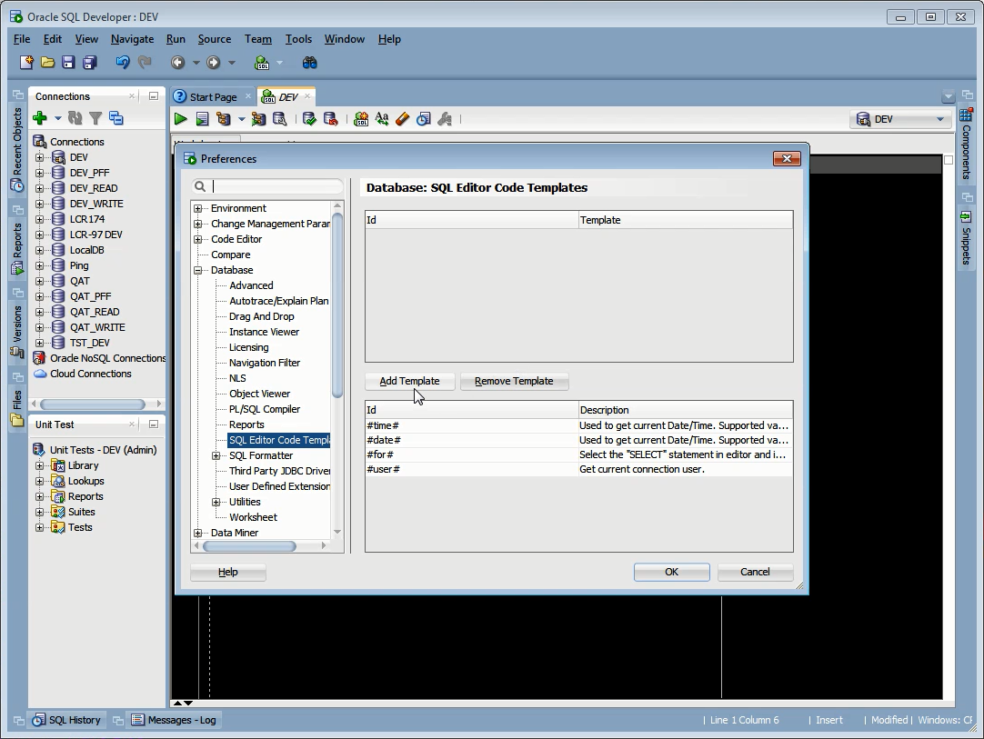Click the Add Template button
The height and width of the screenshot is (739, 984).
click(x=409, y=381)
